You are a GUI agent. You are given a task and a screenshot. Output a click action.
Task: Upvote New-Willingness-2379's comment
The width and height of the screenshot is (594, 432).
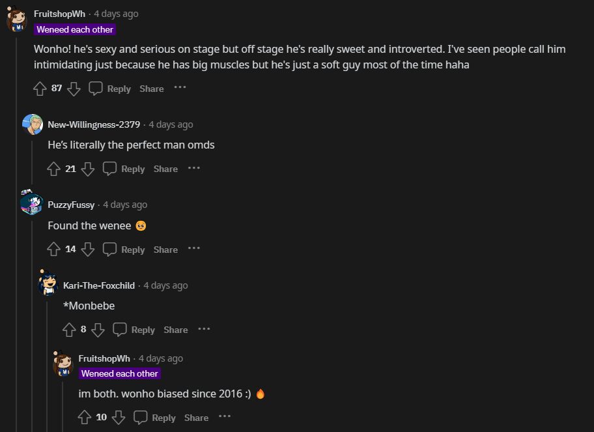(54, 169)
